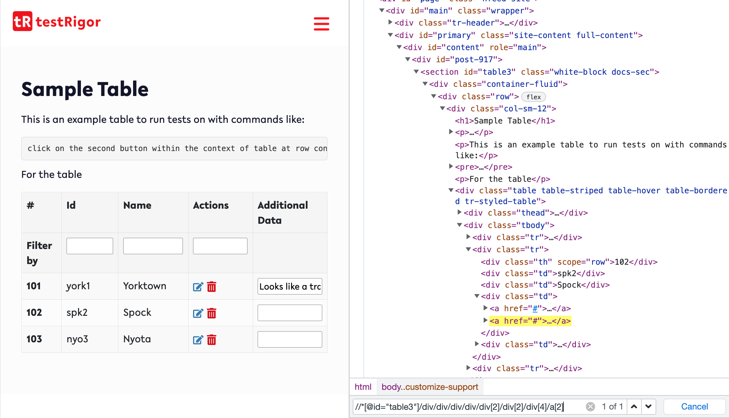Click the flex badge on row div
Screen dimensions: 729x418
tap(533, 97)
